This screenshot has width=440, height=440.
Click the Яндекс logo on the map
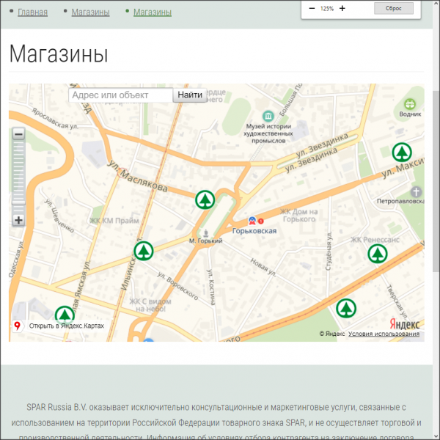point(405,324)
